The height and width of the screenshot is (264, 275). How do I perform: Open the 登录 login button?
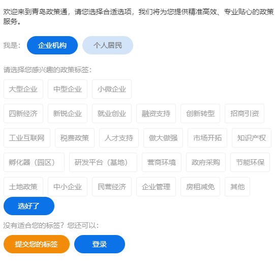click(100, 244)
